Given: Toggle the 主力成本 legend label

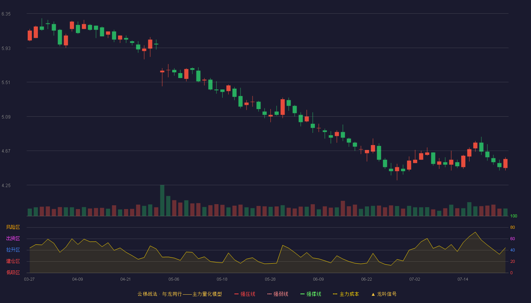Looking at the screenshot, I should click(349, 294).
